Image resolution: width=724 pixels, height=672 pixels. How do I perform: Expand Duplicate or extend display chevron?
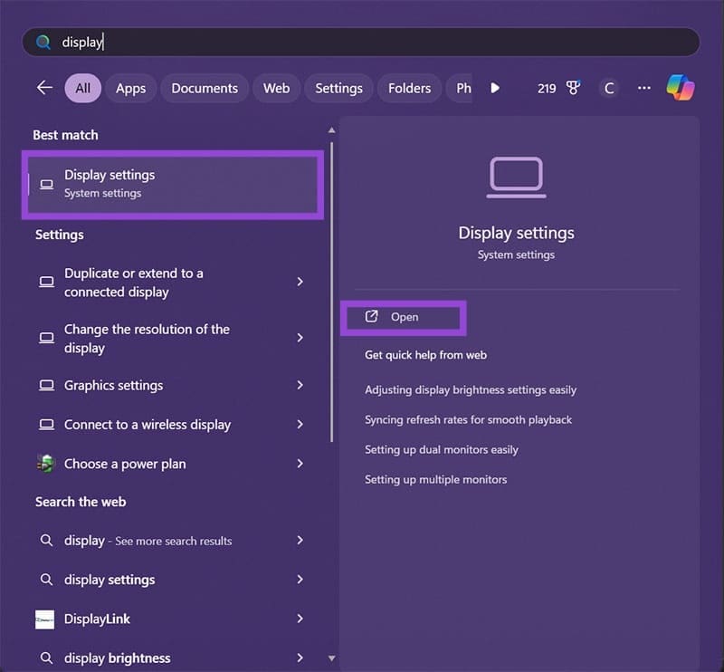click(x=300, y=283)
